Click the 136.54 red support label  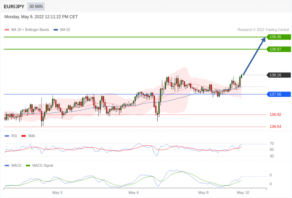(x=275, y=126)
